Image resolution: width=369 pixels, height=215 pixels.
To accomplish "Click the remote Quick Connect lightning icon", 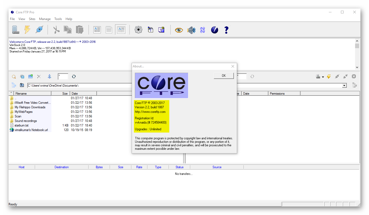I will [x=329, y=76].
